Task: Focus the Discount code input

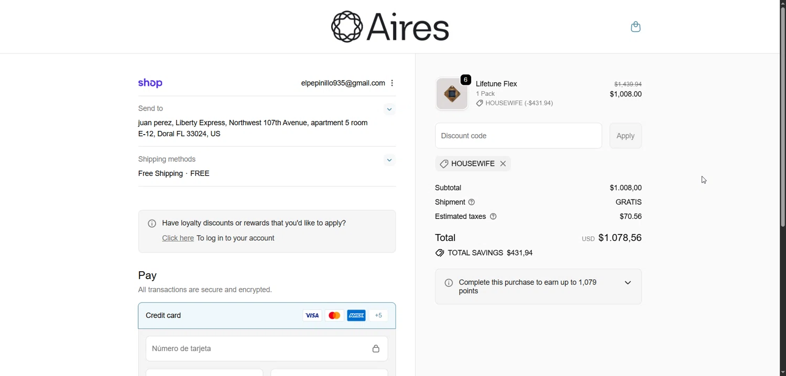Action: (x=518, y=136)
